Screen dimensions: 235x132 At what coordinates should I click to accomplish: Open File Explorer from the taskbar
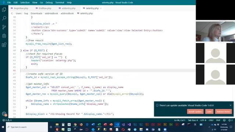point(57,125)
